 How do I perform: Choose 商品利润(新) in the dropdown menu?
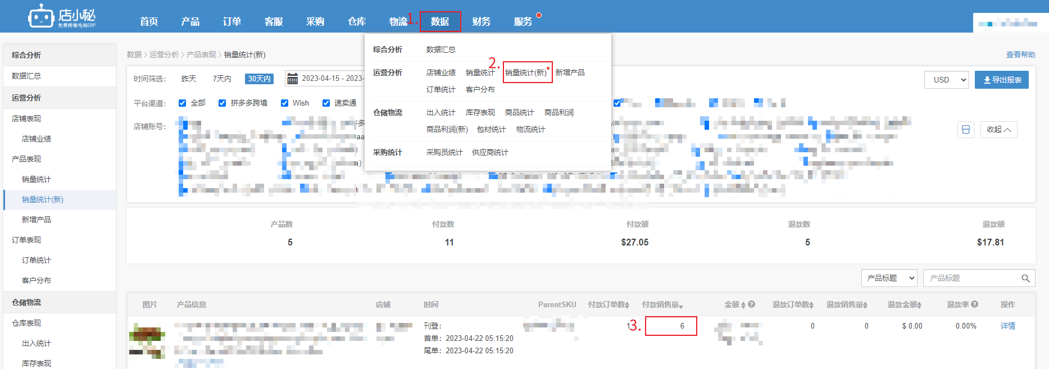tap(447, 129)
